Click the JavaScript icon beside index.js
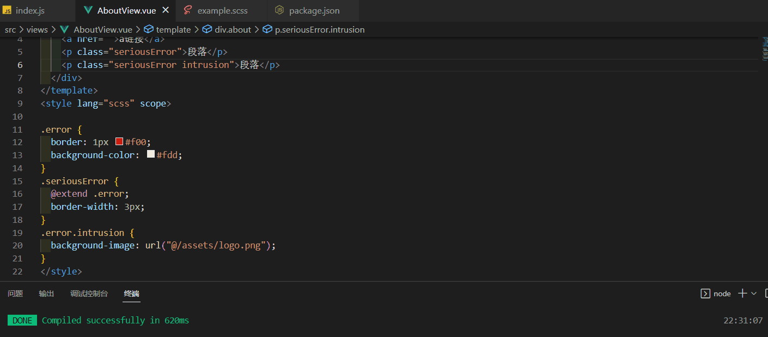Image resolution: width=768 pixels, height=337 pixels. click(9, 9)
